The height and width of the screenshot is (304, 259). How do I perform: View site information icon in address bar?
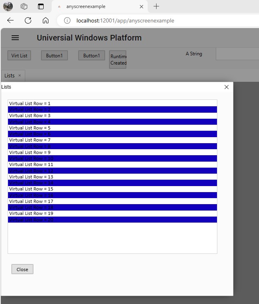coord(68,20)
